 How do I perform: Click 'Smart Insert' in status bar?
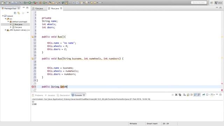point(152,124)
